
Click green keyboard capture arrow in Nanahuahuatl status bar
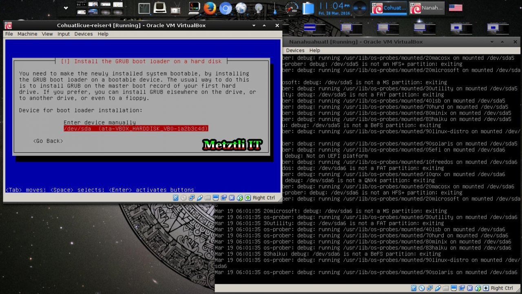coord(486,288)
